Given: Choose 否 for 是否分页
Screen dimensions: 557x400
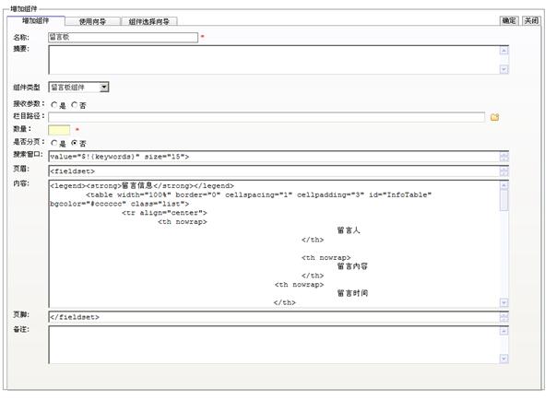Looking at the screenshot, I should pos(75,144).
